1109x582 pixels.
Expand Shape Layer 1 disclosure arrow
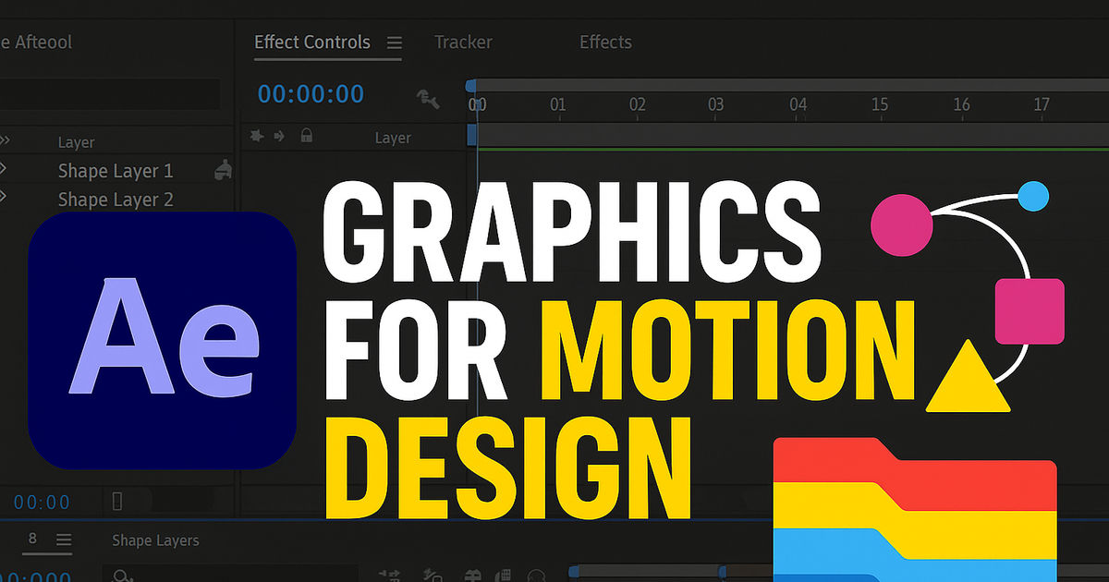click(x=3, y=169)
